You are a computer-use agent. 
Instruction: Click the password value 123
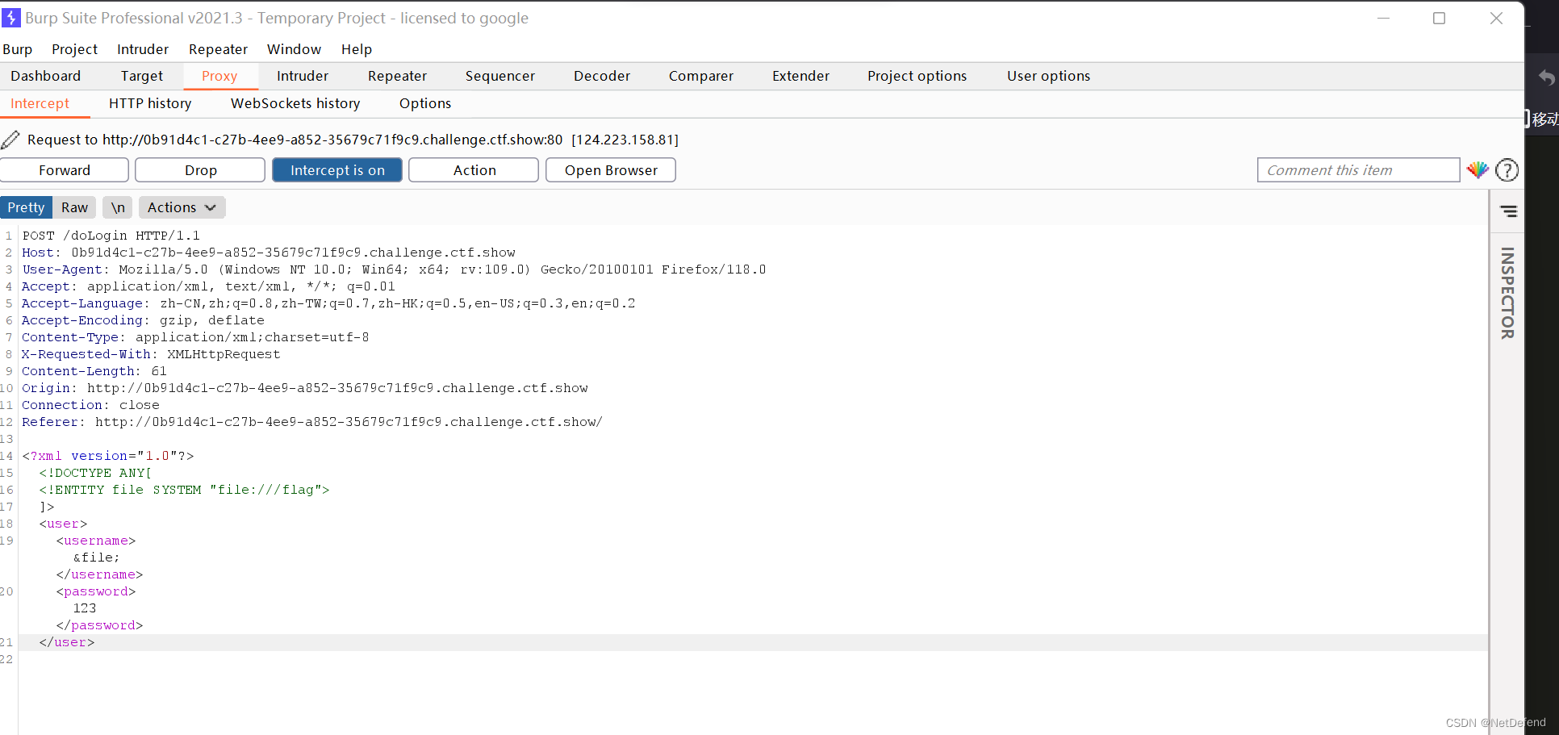point(85,608)
